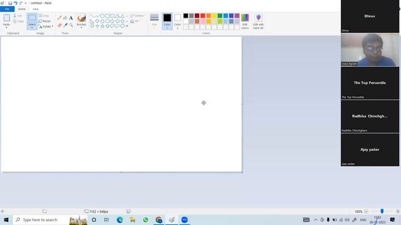
Task: Select the Color picker eyedropper tool
Action: 65,25
